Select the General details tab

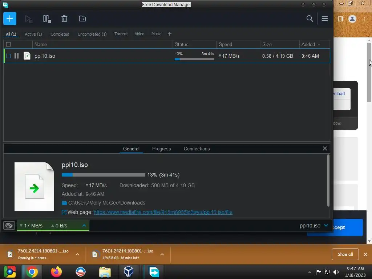[x=131, y=149]
